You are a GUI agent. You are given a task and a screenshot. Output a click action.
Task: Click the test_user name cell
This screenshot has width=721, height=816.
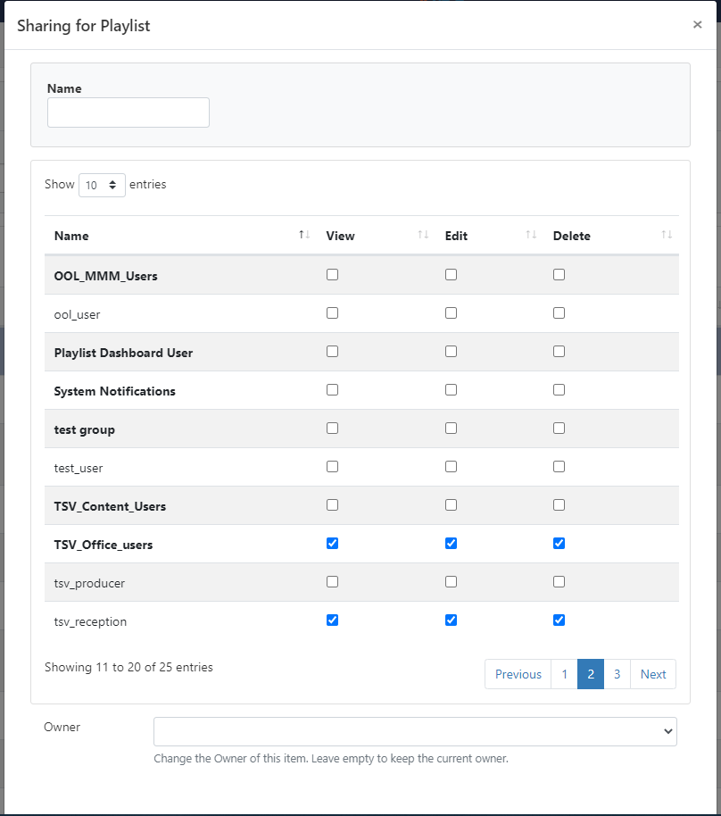click(79, 469)
